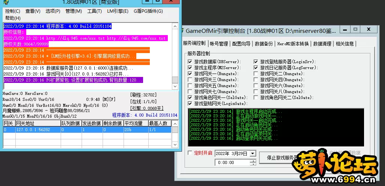This screenshot has height=186, width=385.
Task: Switch to the 数据清理 tab
Action: pyautogui.click(x=322, y=44)
